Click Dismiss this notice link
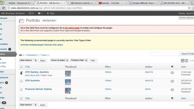Screen dimensions: 194x109 click(54, 45)
